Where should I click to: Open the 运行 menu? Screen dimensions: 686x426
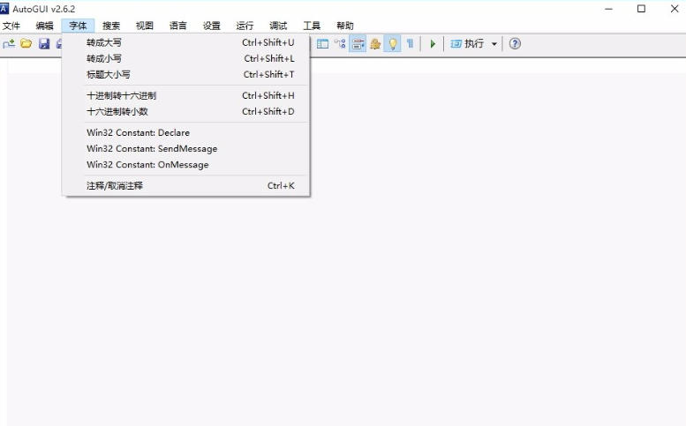click(245, 26)
